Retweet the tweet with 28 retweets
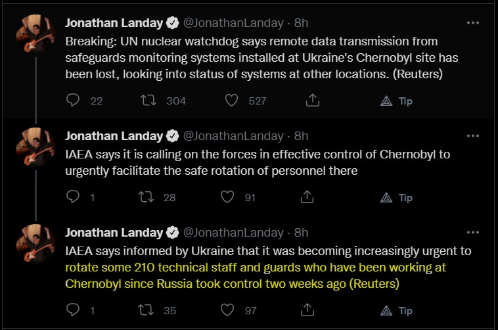 [x=149, y=197]
